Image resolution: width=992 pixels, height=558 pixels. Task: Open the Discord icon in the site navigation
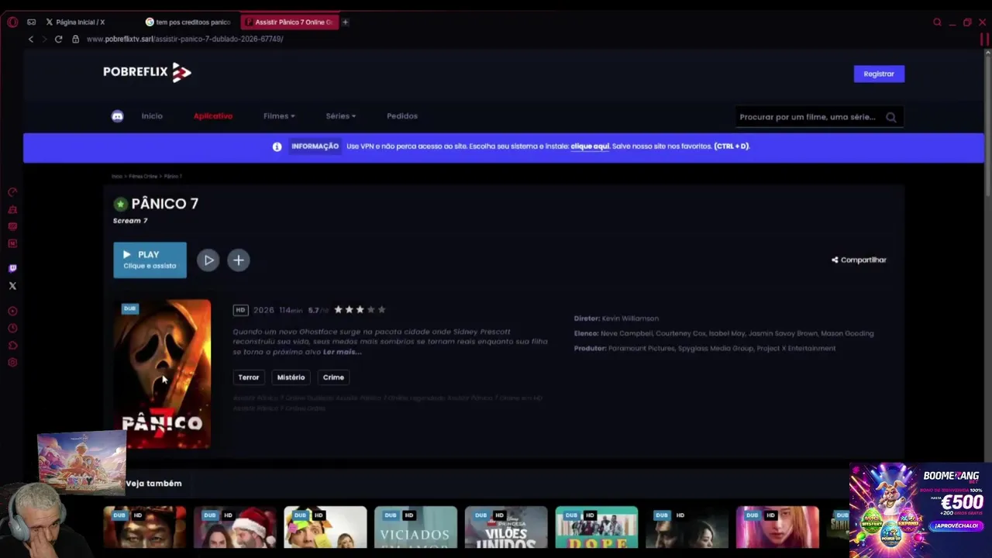(x=117, y=116)
